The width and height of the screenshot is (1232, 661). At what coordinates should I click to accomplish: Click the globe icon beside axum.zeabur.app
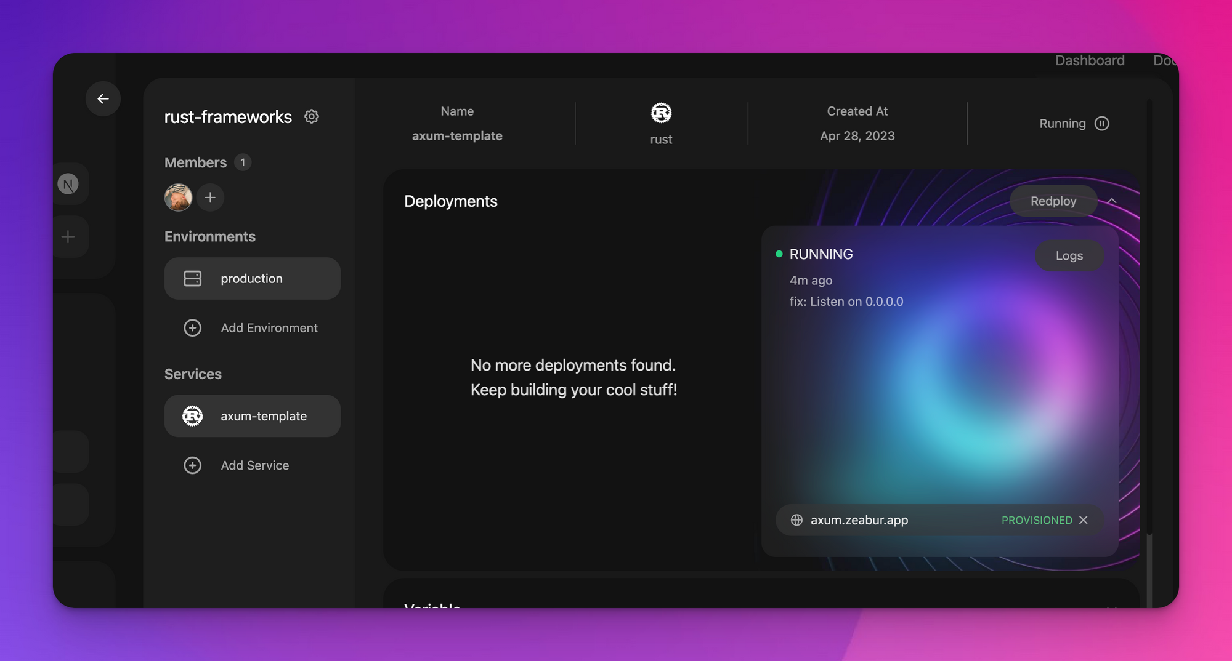[796, 520]
